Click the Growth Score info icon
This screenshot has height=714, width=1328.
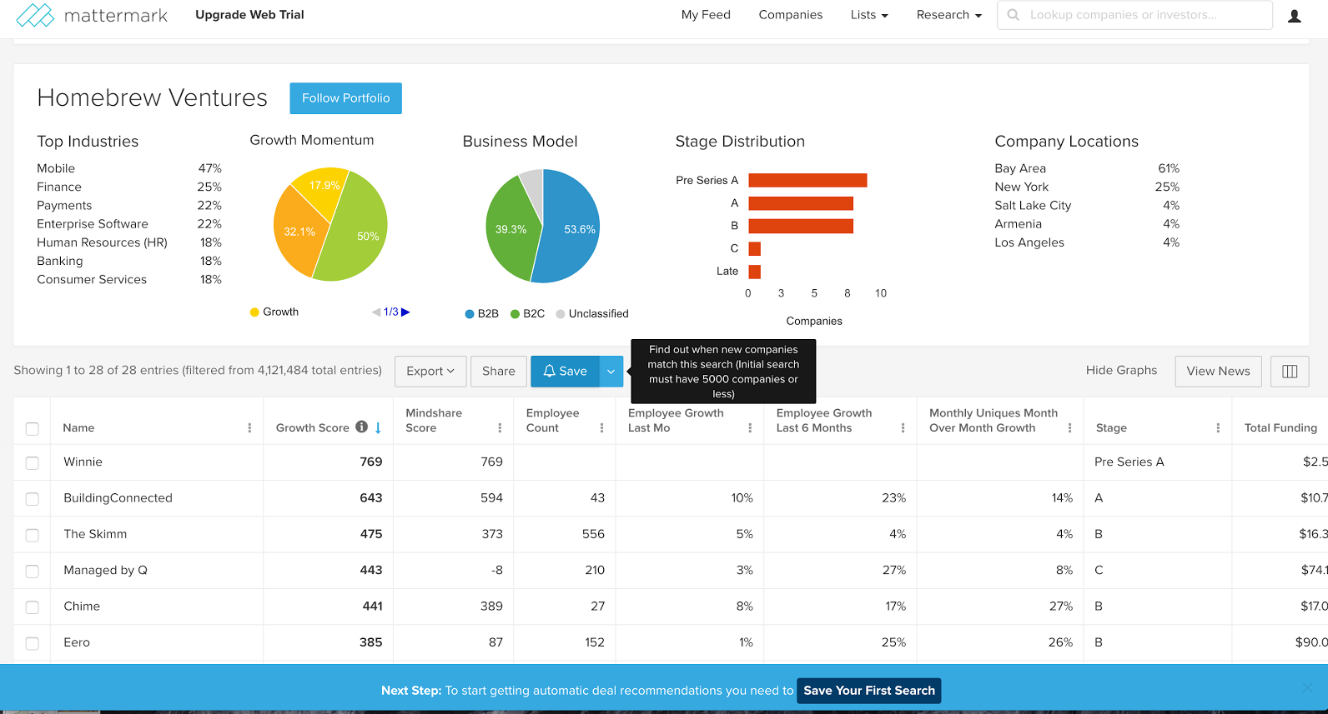click(361, 427)
